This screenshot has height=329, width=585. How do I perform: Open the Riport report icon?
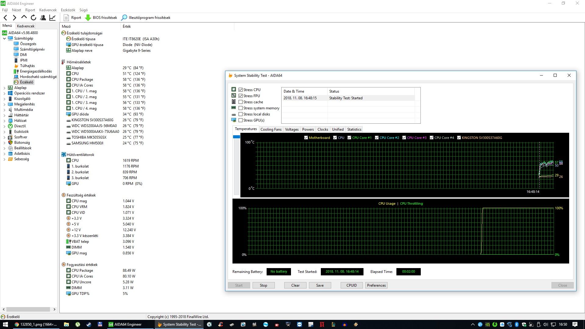(x=66, y=18)
